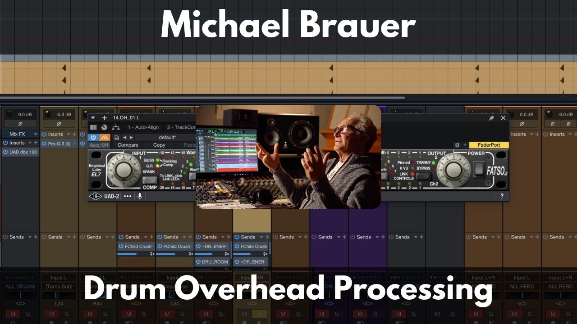Image resolution: width=577 pixels, height=324 pixels.
Task: Select the next preset arrow
Action: tap(131, 138)
